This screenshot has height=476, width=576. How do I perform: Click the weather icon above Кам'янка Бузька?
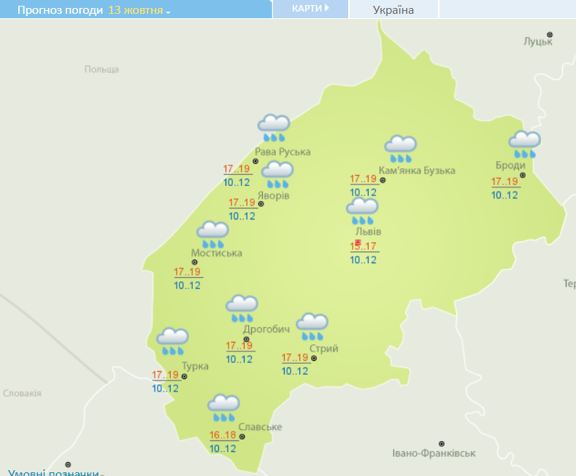point(400,148)
